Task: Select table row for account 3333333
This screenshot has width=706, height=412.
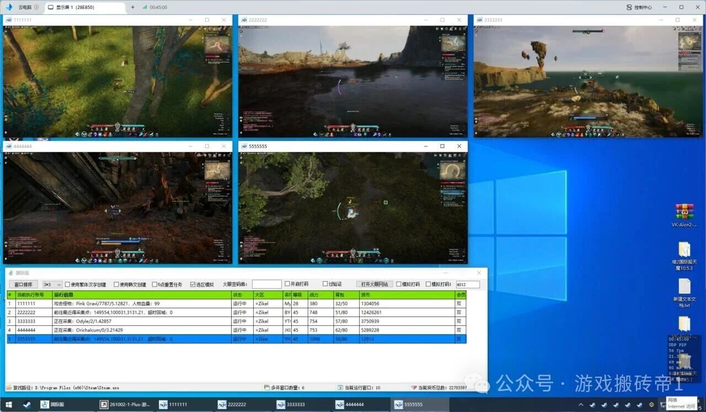Action: tap(237, 321)
